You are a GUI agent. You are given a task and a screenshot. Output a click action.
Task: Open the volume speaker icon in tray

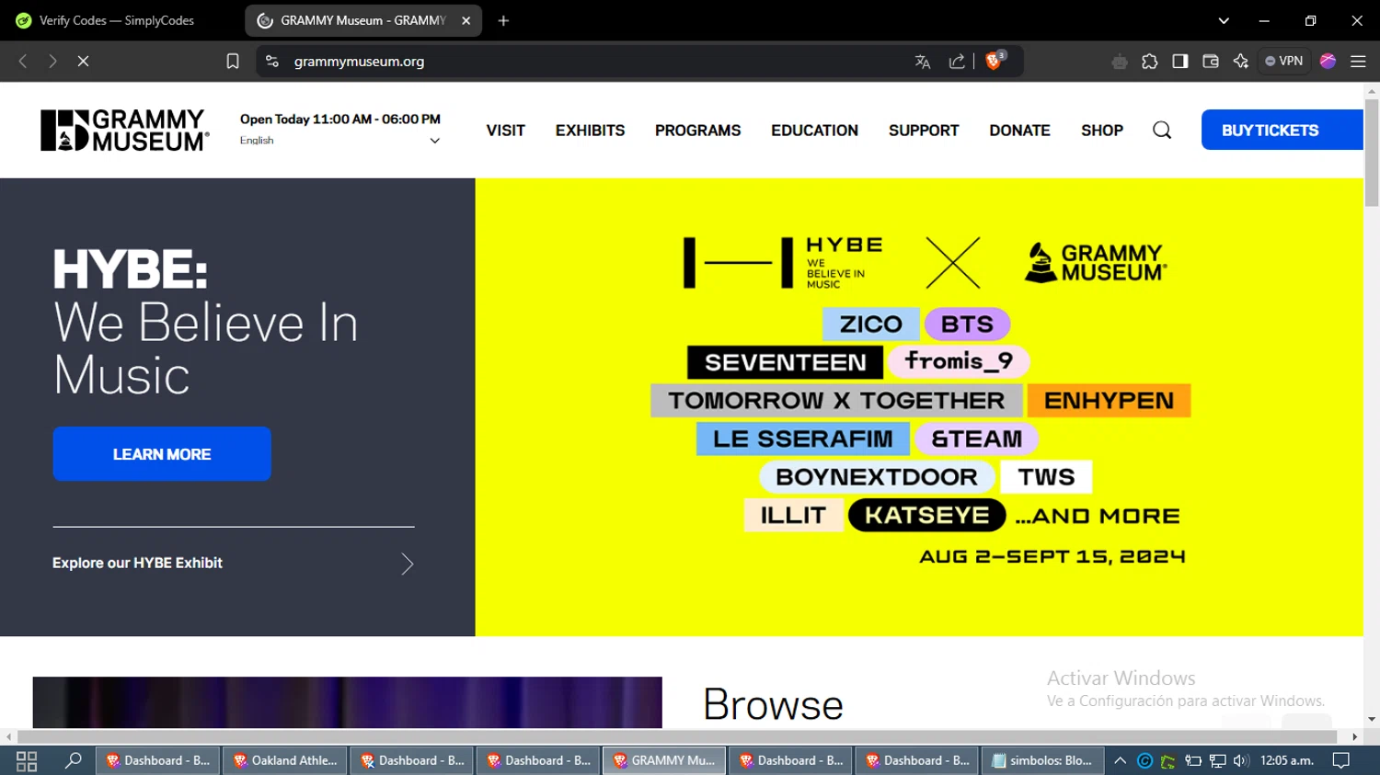click(x=1241, y=760)
